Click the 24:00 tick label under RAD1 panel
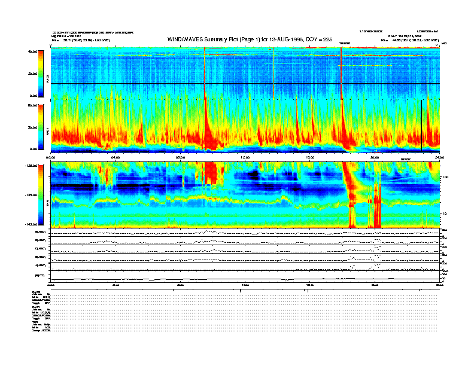Viewport: 474px width, 366px height. click(x=439, y=157)
